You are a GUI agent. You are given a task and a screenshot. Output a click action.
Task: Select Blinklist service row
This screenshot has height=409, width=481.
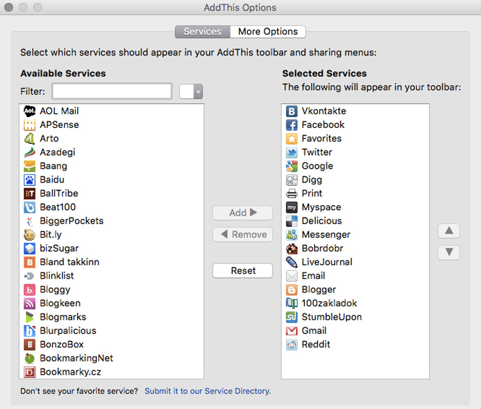(x=112, y=276)
